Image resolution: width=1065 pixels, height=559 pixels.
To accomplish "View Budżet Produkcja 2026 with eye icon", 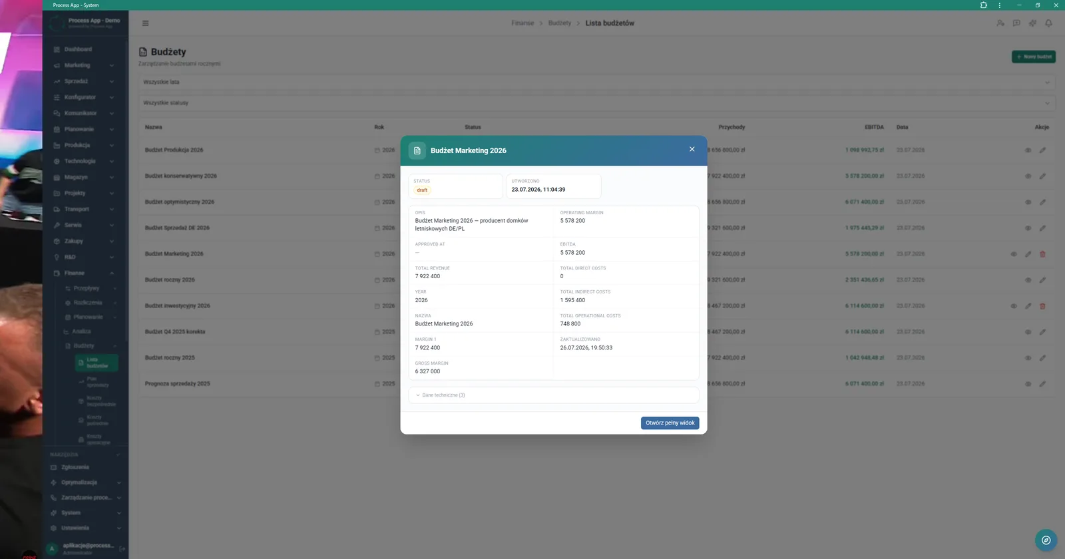I will point(1028,150).
